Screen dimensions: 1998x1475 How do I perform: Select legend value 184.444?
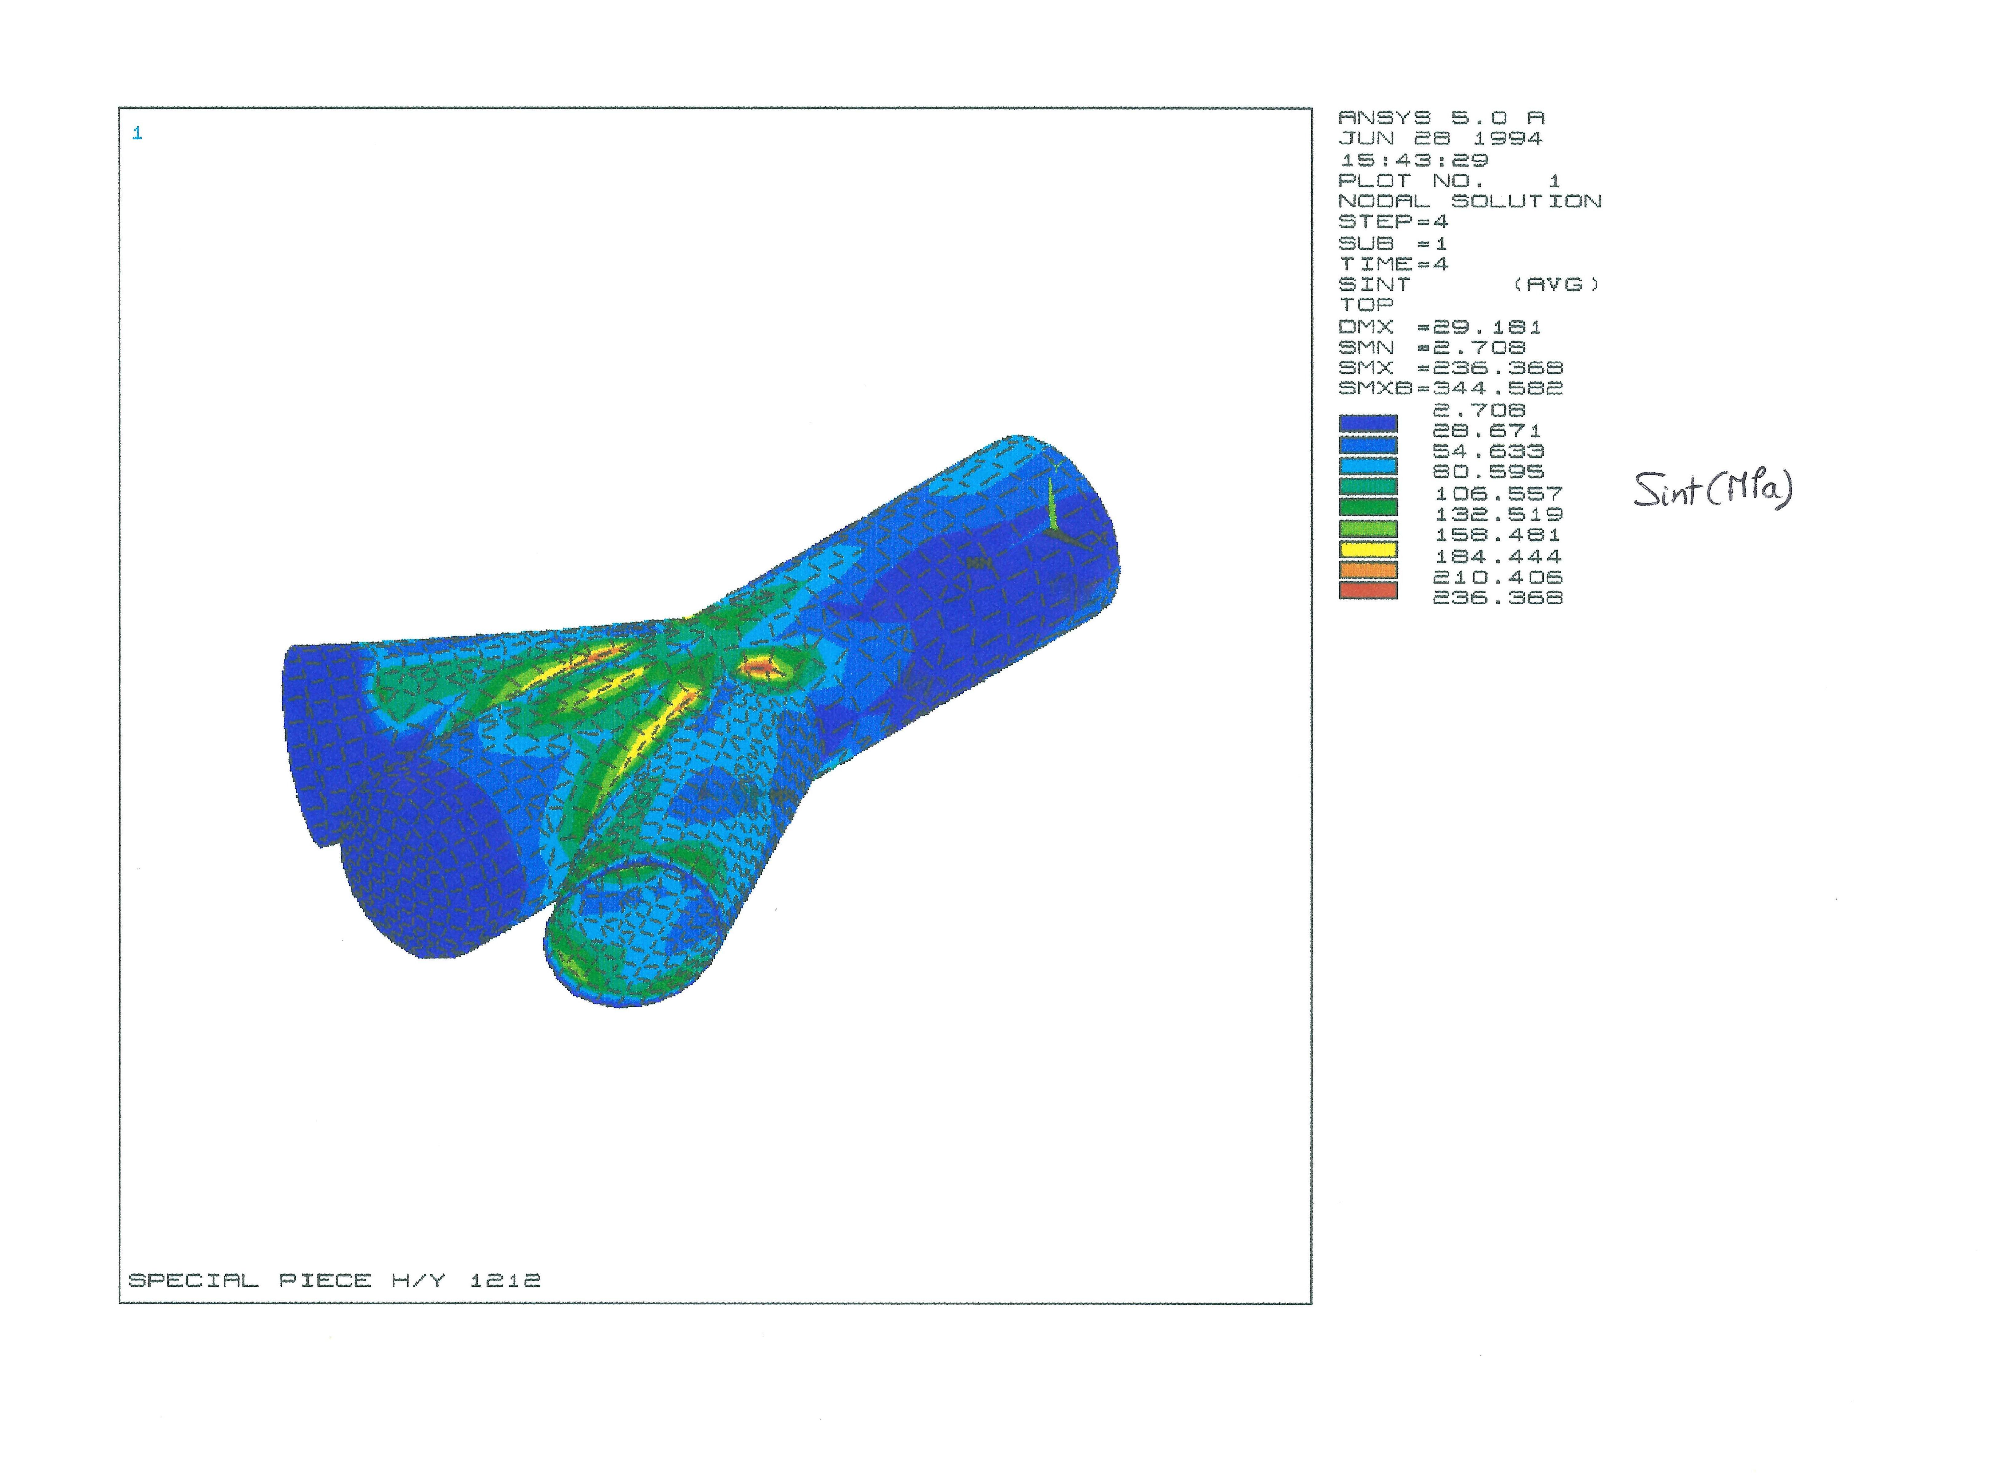coord(1498,557)
